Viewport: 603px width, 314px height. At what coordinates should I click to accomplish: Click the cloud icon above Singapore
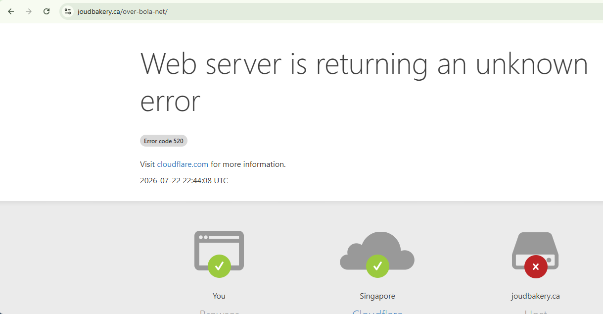click(x=377, y=254)
